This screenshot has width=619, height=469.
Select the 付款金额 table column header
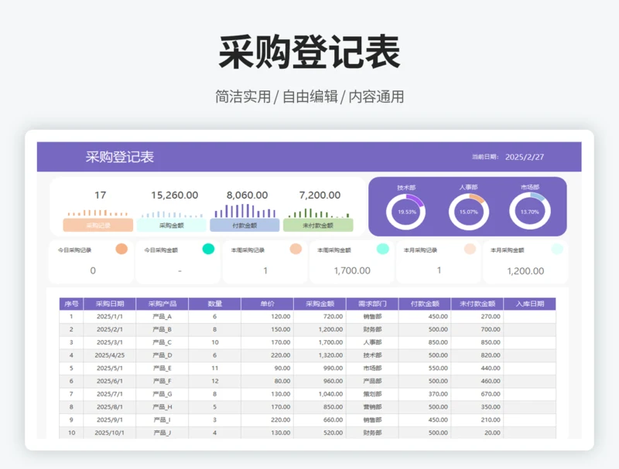[425, 304]
